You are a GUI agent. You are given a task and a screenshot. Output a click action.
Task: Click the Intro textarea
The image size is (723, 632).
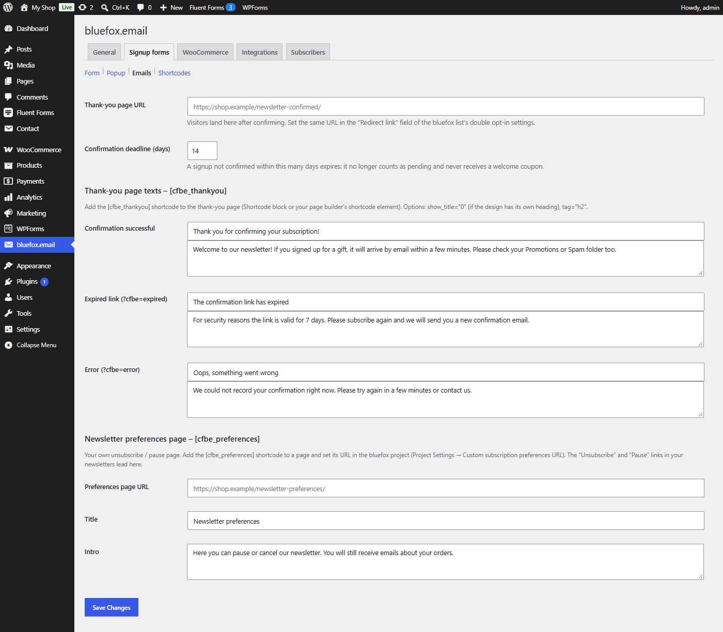click(446, 562)
